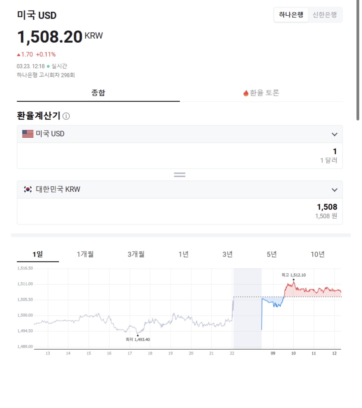View the 1년 chart range
The height and width of the screenshot is (408, 362).
183,254
